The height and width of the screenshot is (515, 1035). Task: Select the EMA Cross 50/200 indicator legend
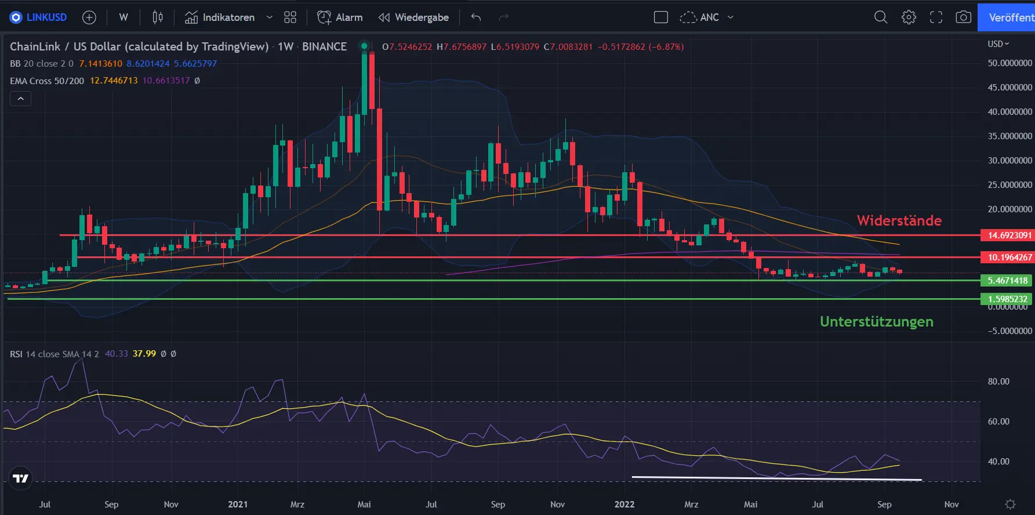click(x=47, y=81)
